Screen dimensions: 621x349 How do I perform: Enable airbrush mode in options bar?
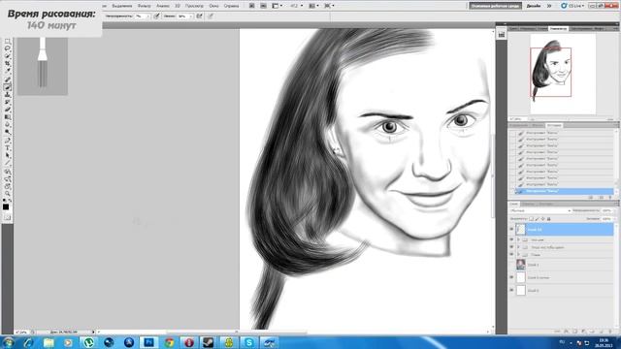pyautogui.click(x=199, y=16)
